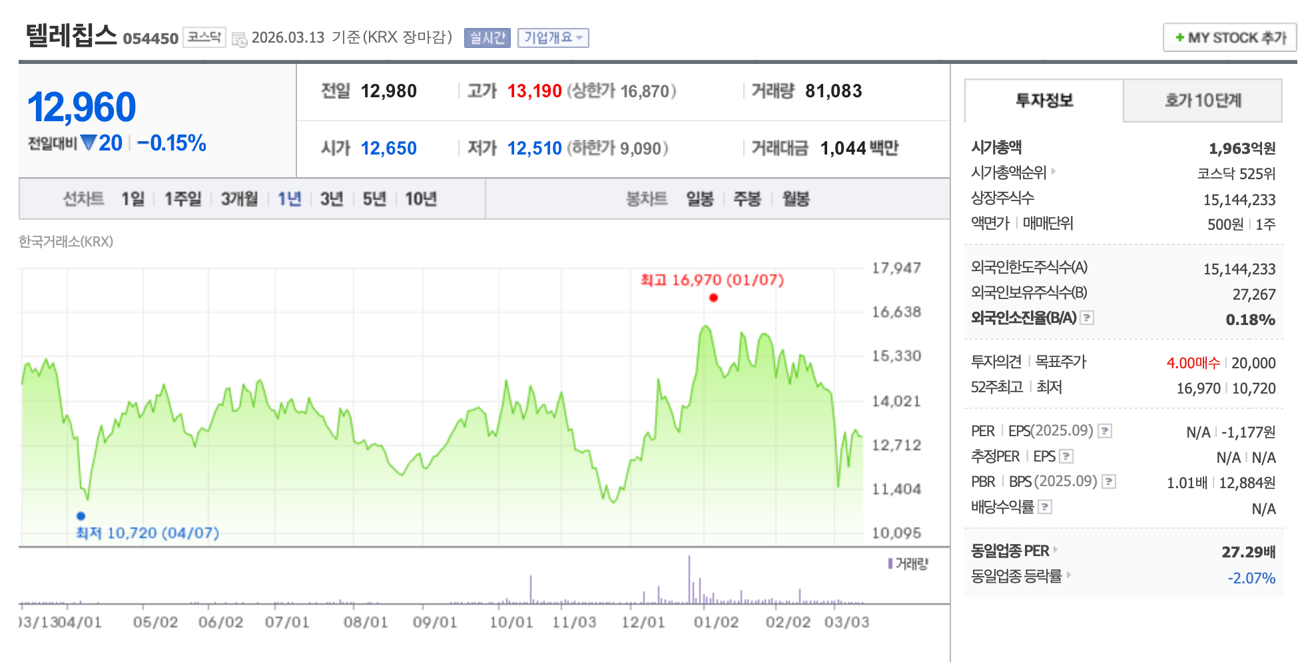
Task: Open help icon next to 추정PER EPS
Action: point(1066,456)
